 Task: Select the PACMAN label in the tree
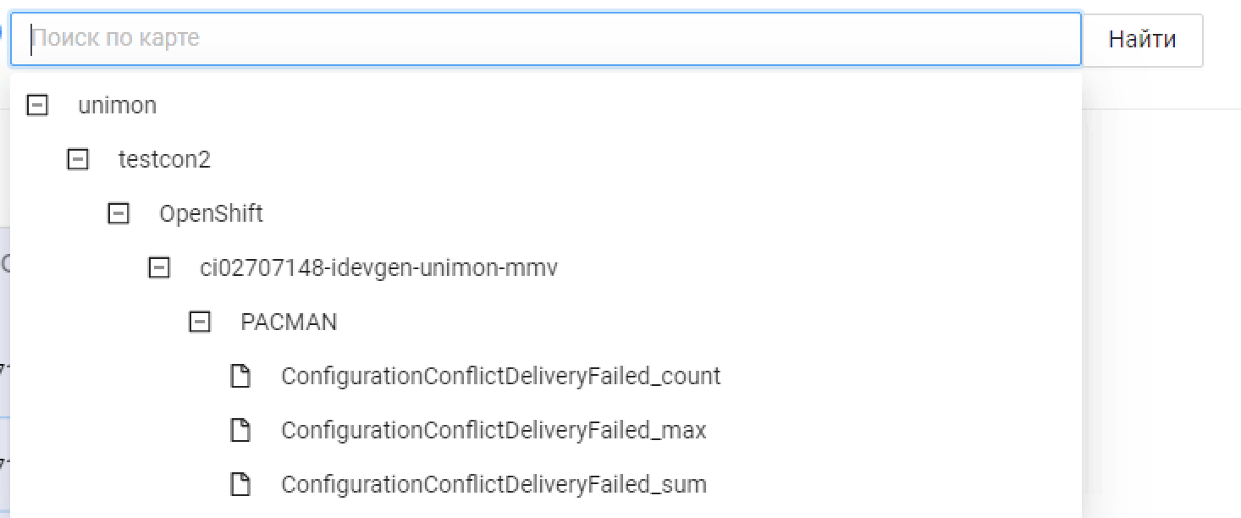click(x=289, y=322)
